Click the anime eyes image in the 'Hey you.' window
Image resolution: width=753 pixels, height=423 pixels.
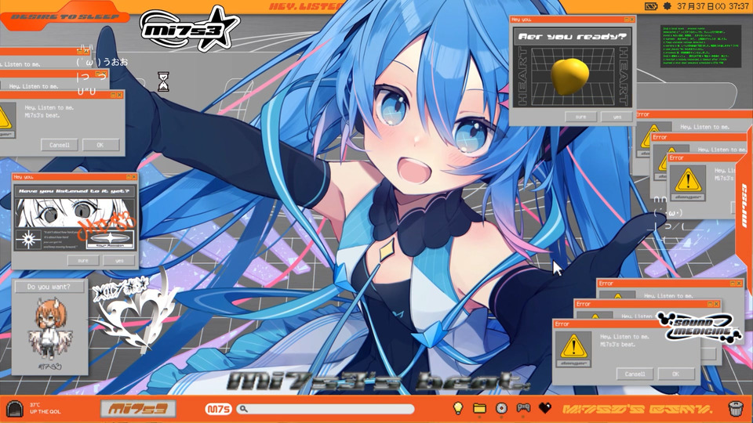pos(75,213)
